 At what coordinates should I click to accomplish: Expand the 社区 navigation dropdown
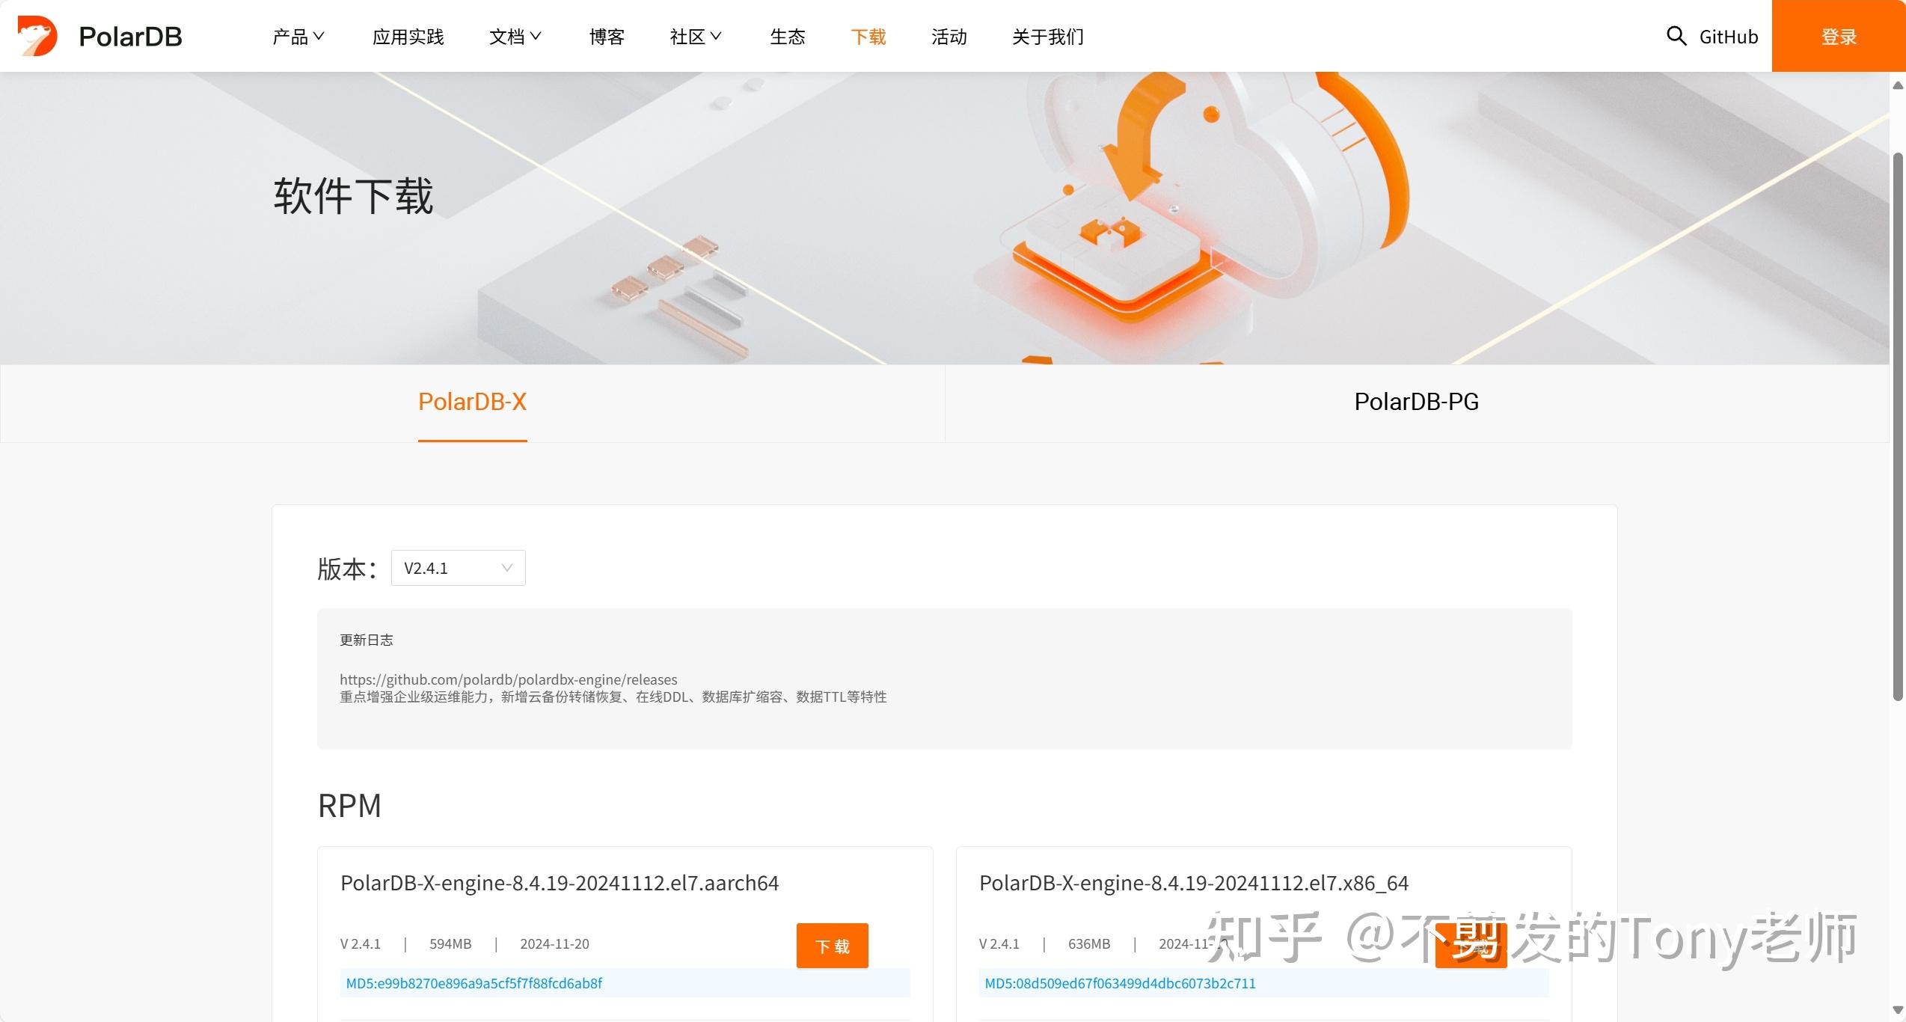point(696,36)
